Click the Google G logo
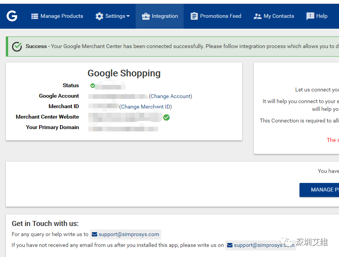The image size is (339, 257). point(12,16)
